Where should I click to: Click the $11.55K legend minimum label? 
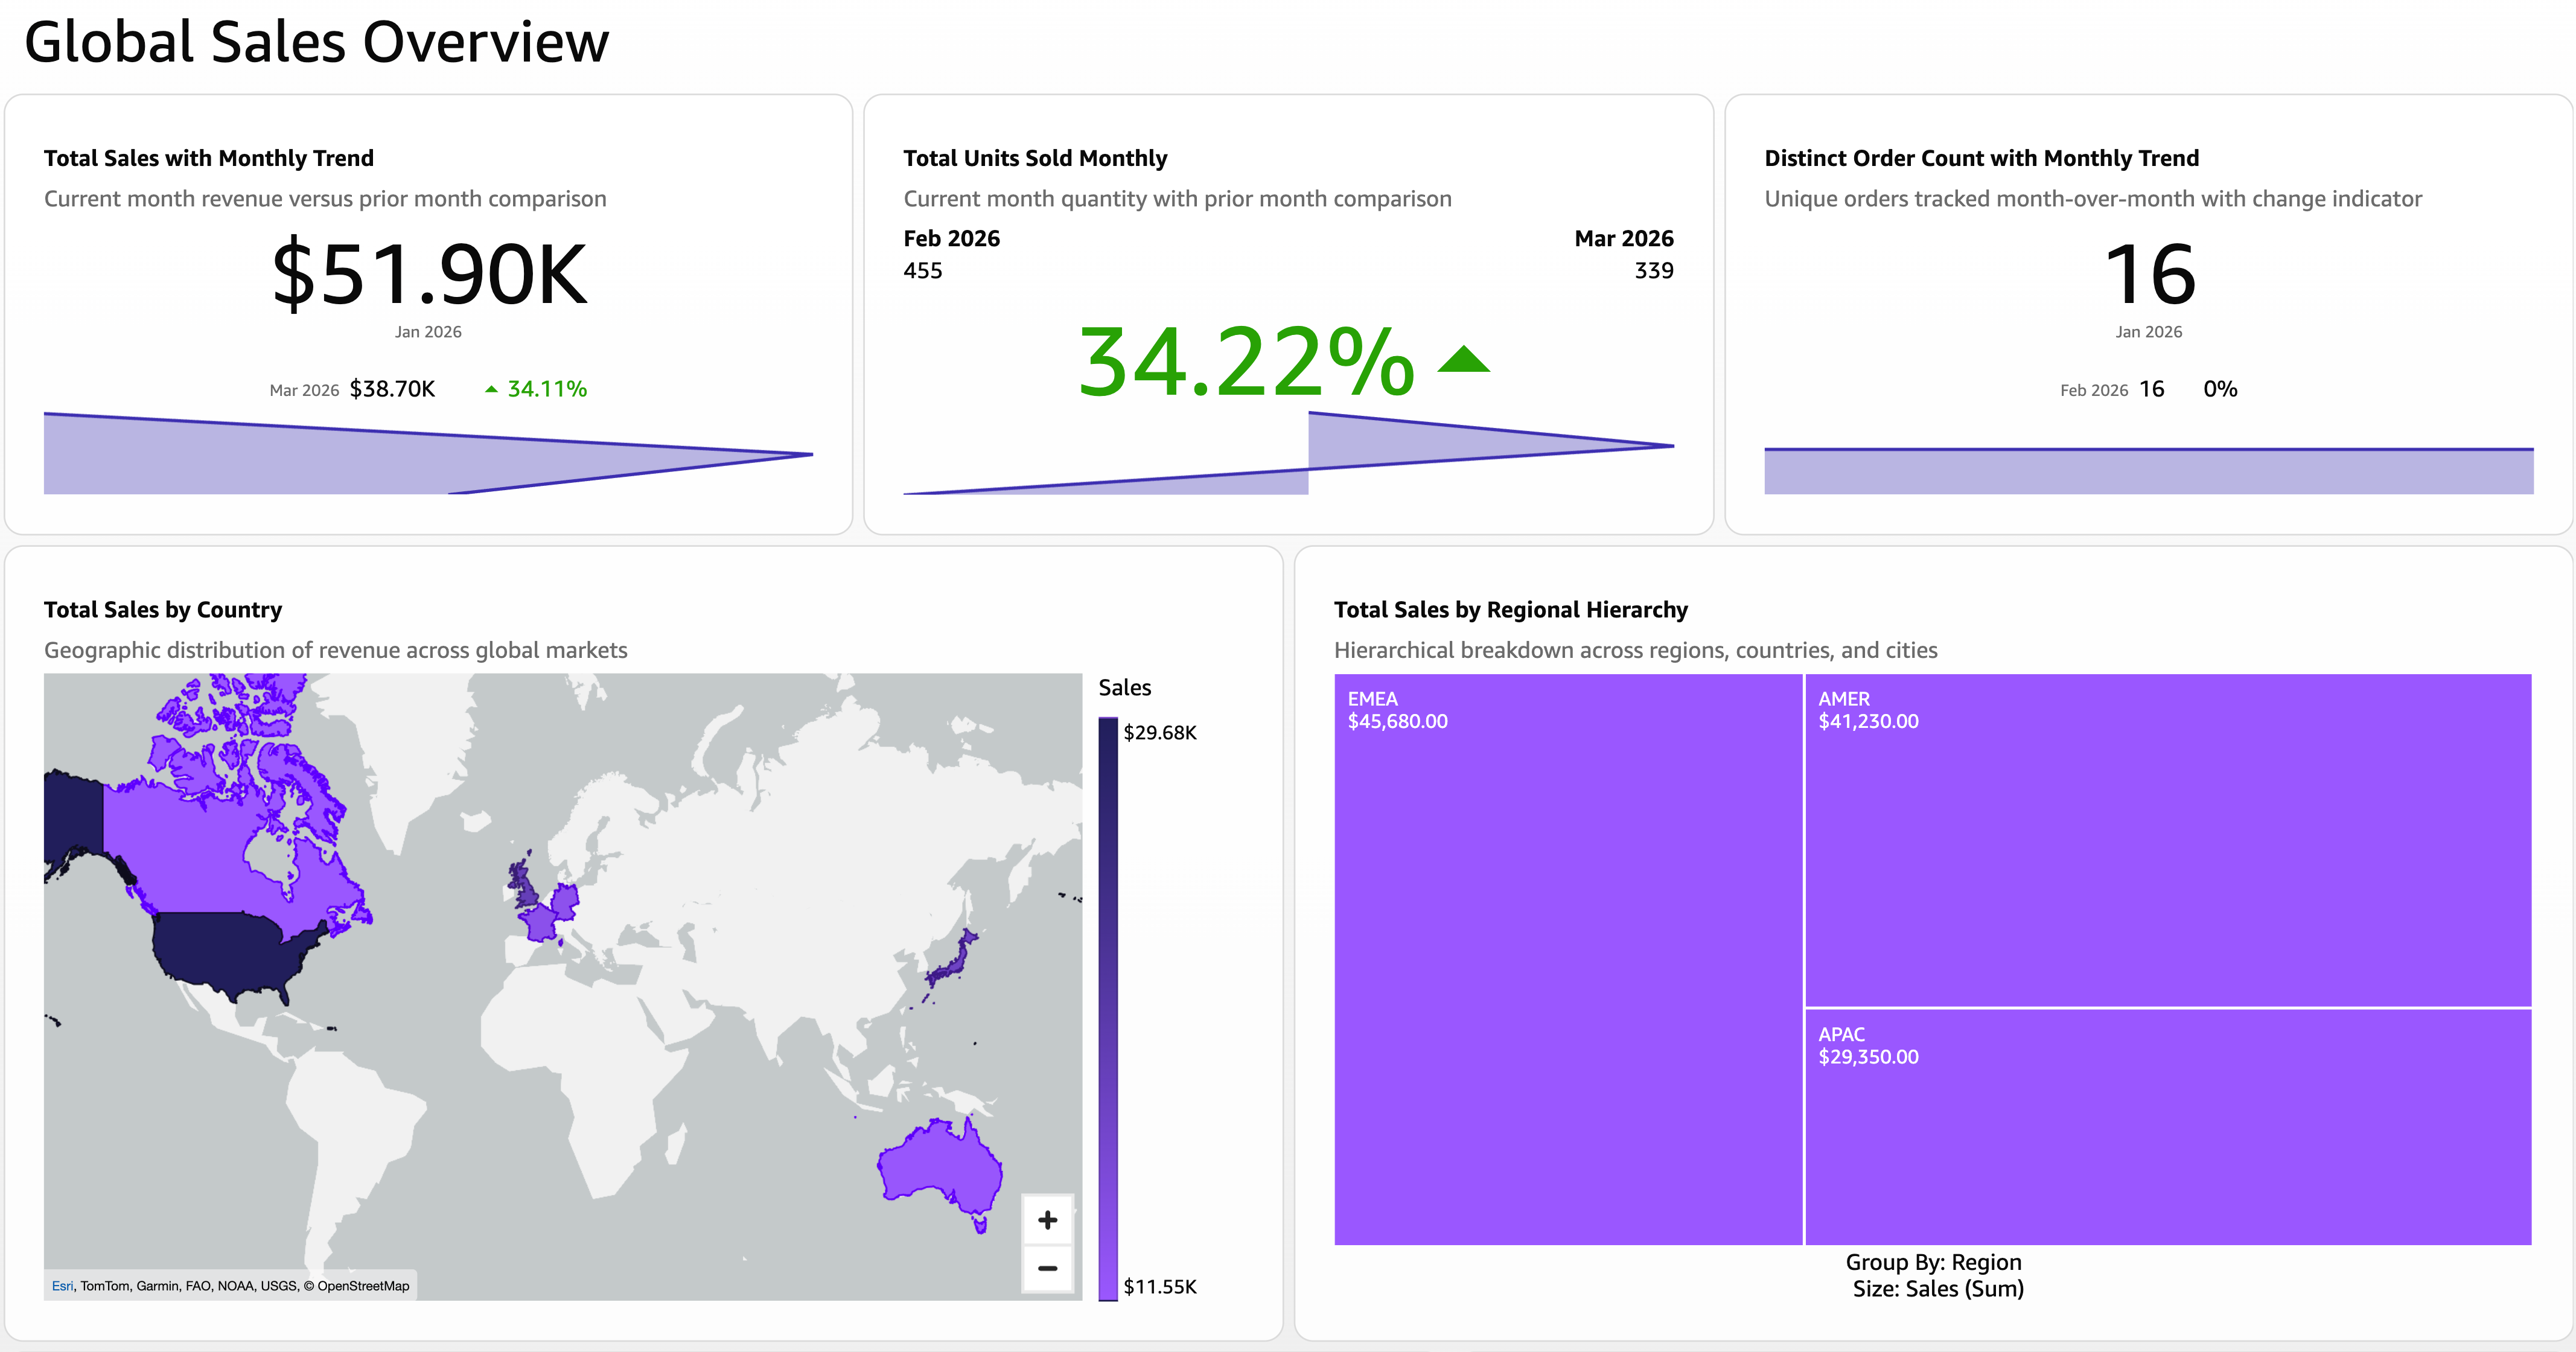pos(1160,1286)
